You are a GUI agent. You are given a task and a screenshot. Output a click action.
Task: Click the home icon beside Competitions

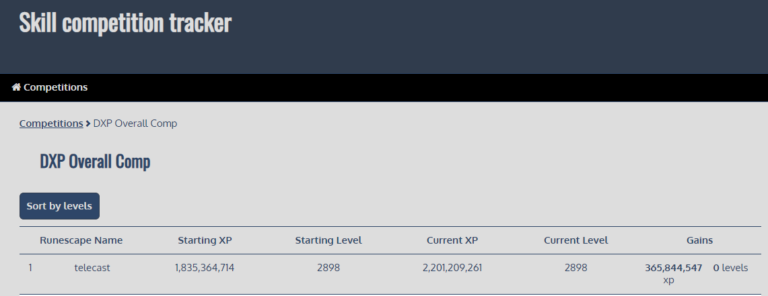click(16, 87)
